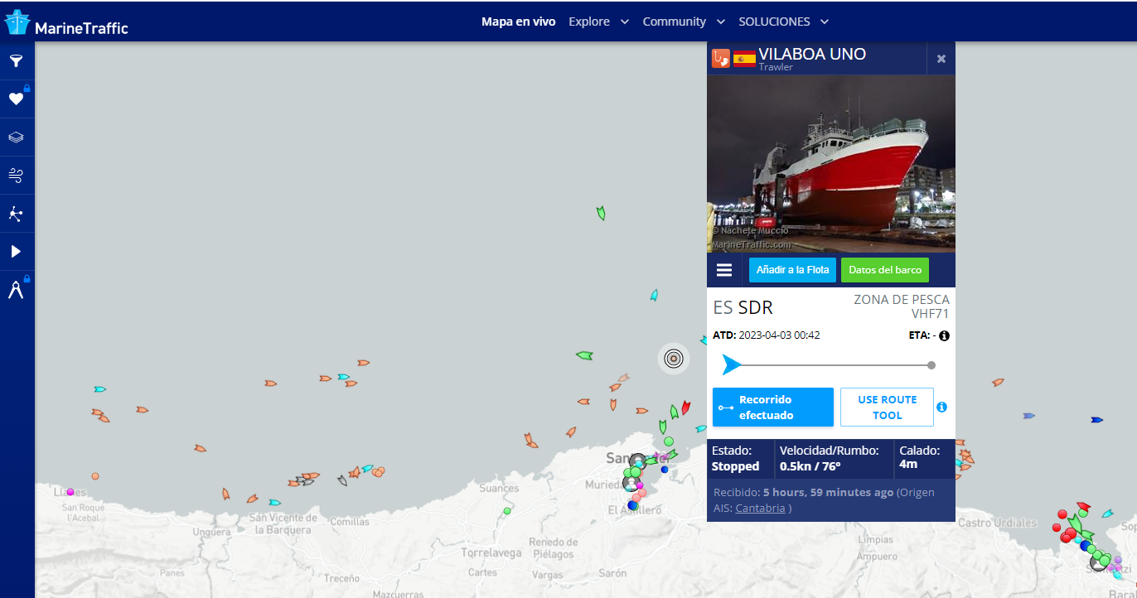1137x598 pixels.
Task: Show the wind weather overlay icon
Action: pos(16,176)
